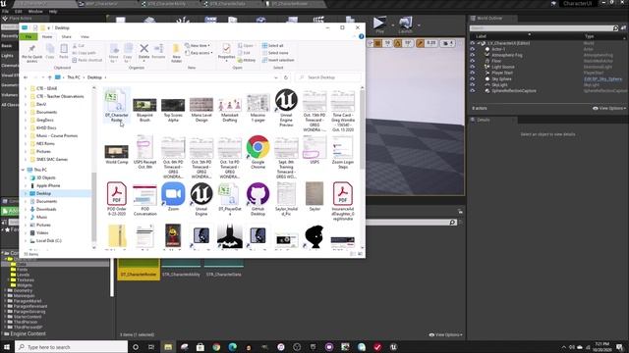Open the address bar history dropdown
629x353 pixels.
pyautogui.click(x=276, y=77)
